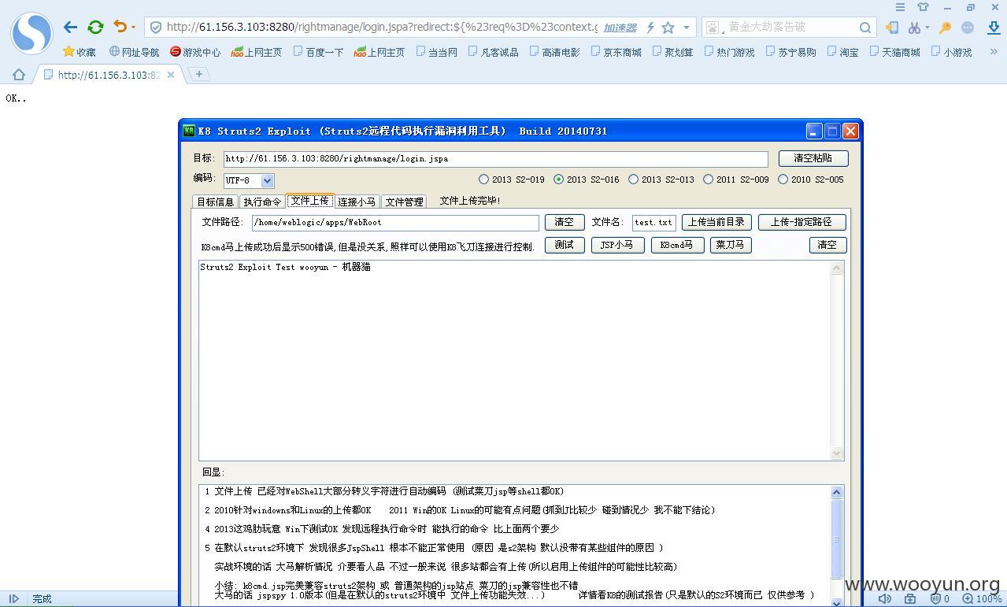Click the K8cmd马 button
This screenshot has height=607, width=1007.
point(677,245)
